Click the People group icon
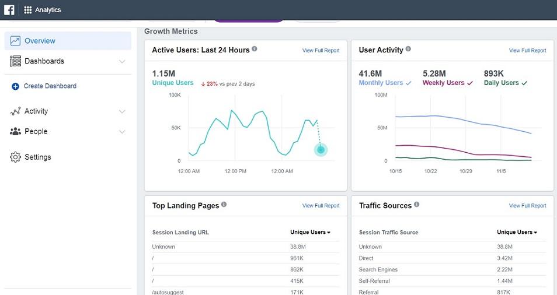The height and width of the screenshot is (295, 557). point(15,132)
